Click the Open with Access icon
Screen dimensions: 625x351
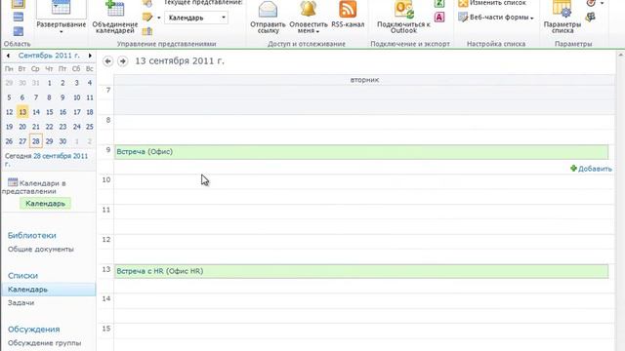tap(439, 18)
